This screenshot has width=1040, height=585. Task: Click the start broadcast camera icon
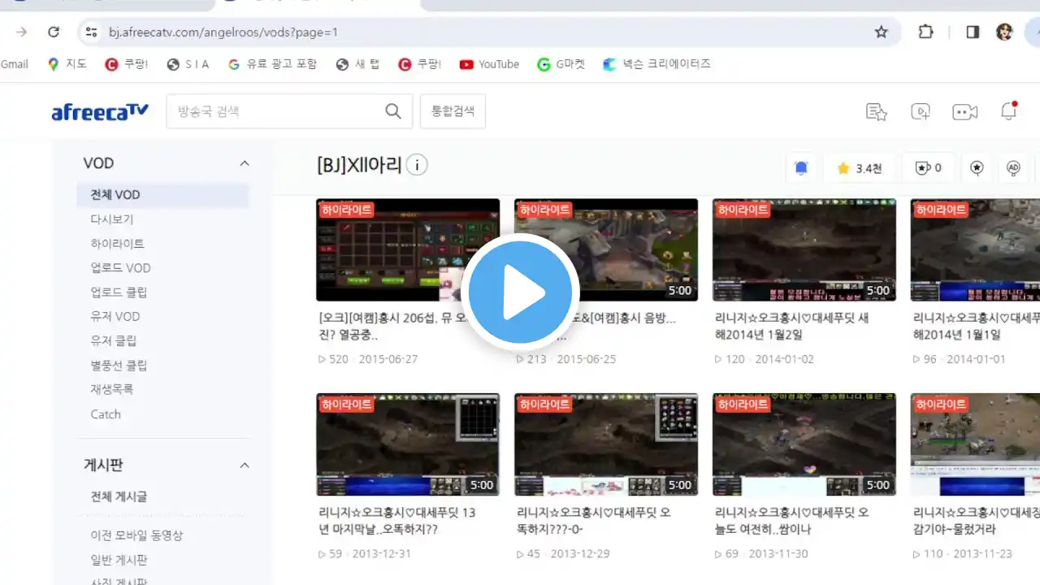point(965,112)
